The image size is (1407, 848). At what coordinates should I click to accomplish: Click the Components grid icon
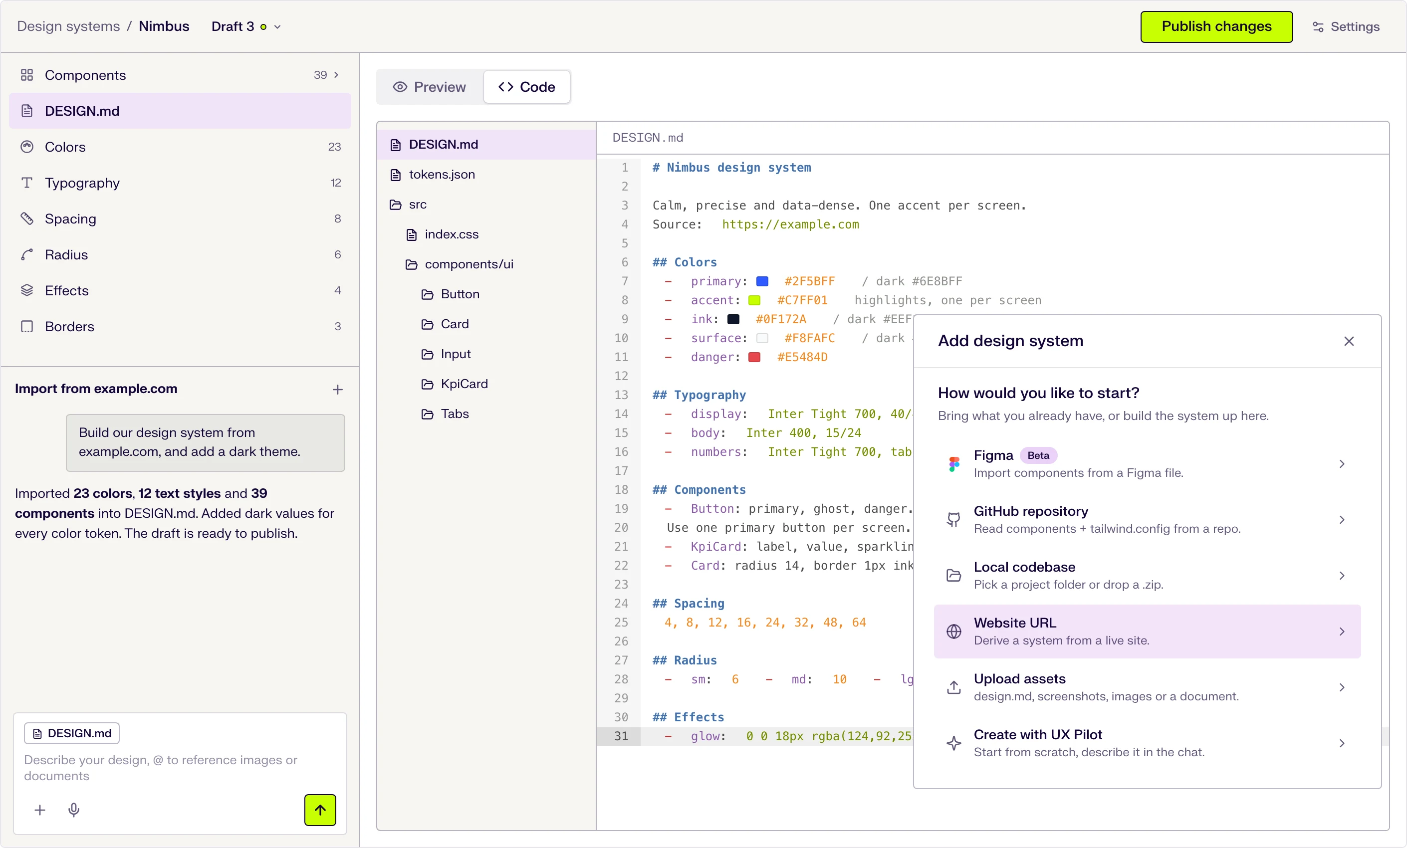tap(27, 75)
